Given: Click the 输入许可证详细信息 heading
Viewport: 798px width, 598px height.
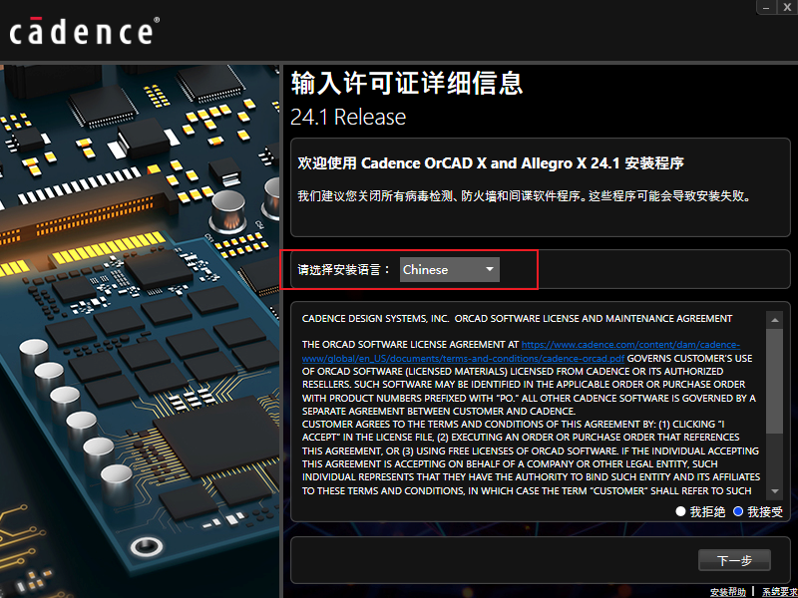Looking at the screenshot, I should 407,84.
